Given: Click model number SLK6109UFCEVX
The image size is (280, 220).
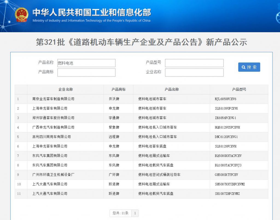Looking at the screenshot, I should click(x=226, y=109).
